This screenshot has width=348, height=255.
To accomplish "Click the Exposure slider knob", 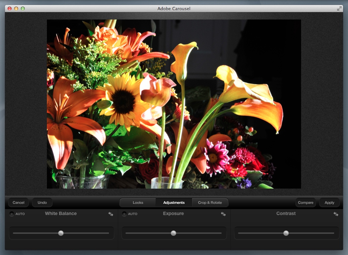I will 173,233.
